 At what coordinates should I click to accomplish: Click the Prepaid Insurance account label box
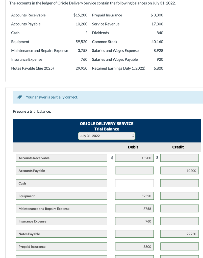pyautogui.click(x=61, y=246)
